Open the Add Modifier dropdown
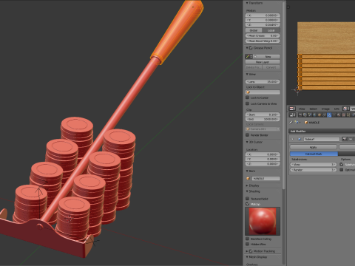355x266 pixels. pos(322,132)
